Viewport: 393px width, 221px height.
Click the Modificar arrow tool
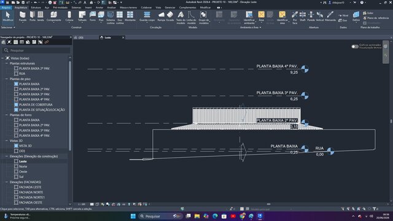click(x=8, y=17)
